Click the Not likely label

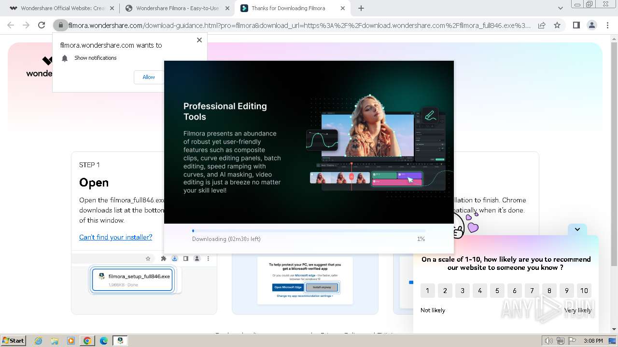pyautogui.click(x=433, y=310)
